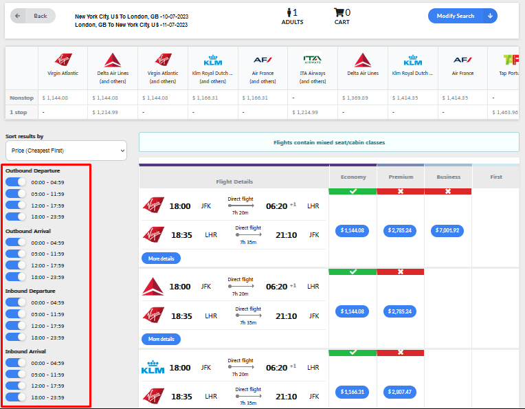Click Virgin logo on Delta itinerary's return flight
This screenshot has height=409, width=525.
point(153,316)
